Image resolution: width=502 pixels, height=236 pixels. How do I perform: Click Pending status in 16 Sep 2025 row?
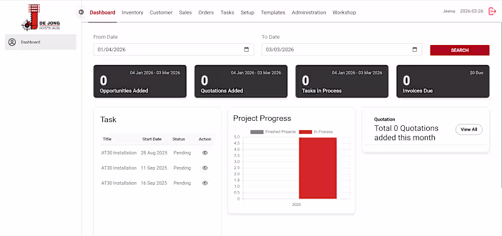(x=182, y=183)
